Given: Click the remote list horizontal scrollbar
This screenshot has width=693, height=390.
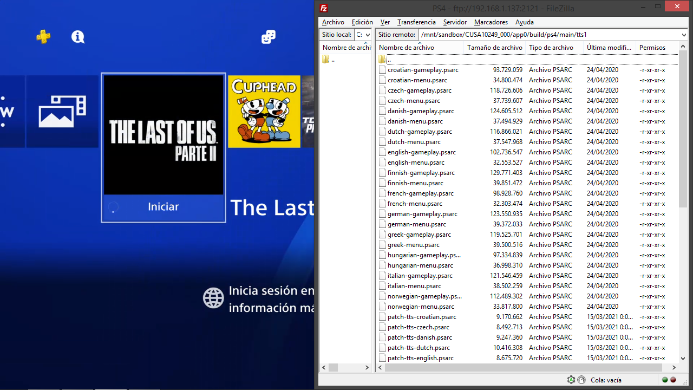Looking at the screenshot, I should tap(523, 367).
